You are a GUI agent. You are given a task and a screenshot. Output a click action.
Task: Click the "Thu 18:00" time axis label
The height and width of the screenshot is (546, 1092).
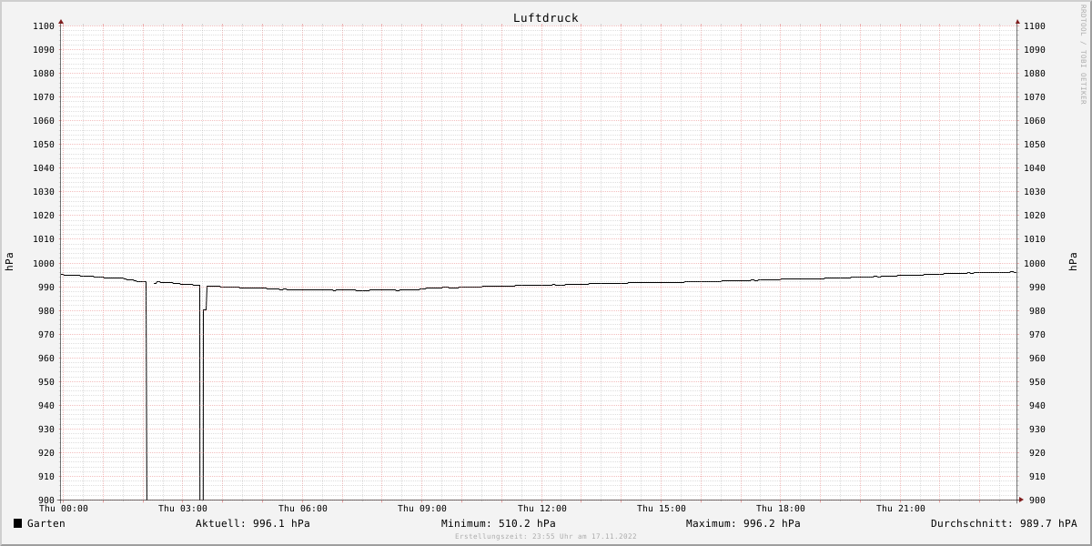(781, 509)
